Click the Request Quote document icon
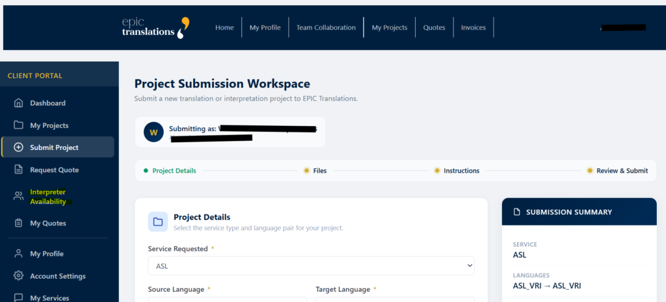 pyautogui.click(x=18, y=170)
